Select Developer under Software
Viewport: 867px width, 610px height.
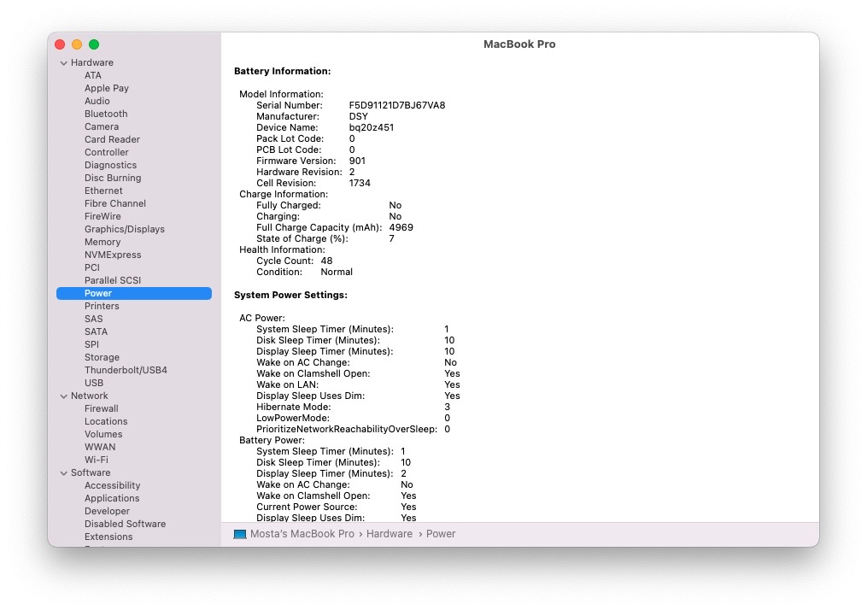coord(108,511)
